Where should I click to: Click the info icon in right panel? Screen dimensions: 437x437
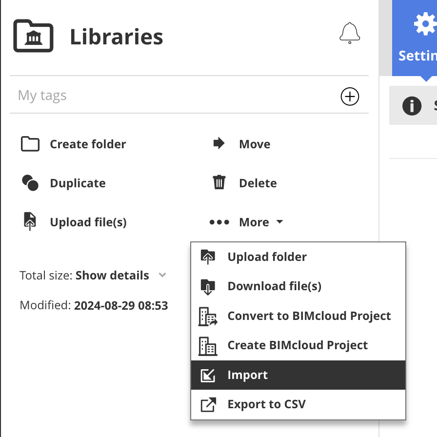pos(412,105)
